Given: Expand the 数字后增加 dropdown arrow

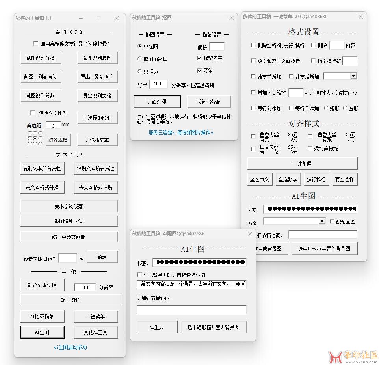Looking at the screenshot, I should pyautogui.click(x=353, y=76).
